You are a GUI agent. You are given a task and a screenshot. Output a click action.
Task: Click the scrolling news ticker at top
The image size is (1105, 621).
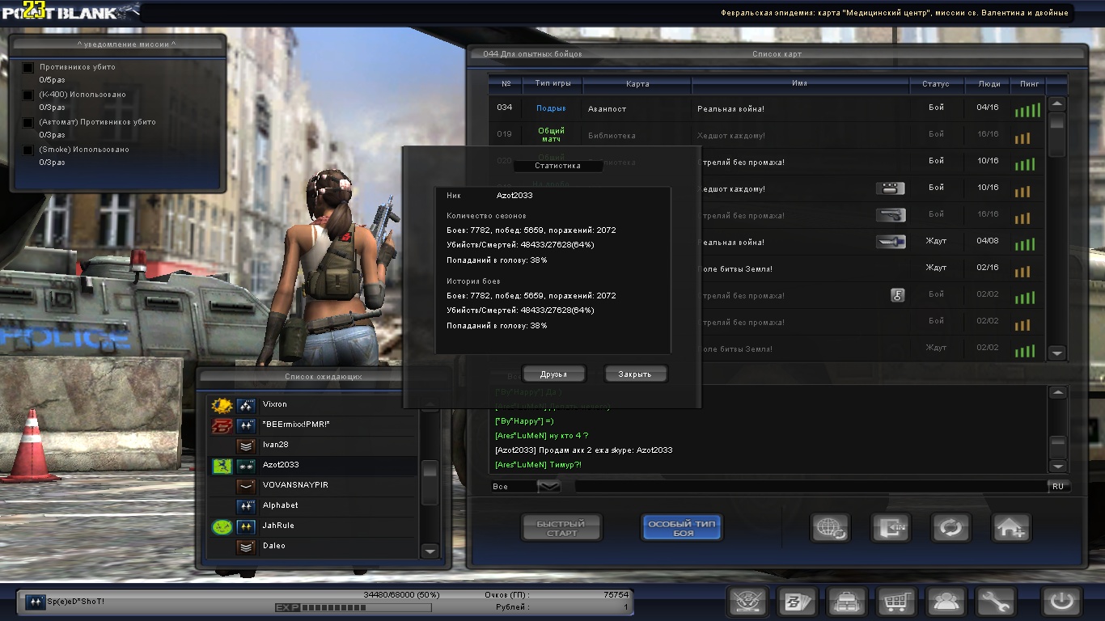pyautogui.click(x=895, y=13)
